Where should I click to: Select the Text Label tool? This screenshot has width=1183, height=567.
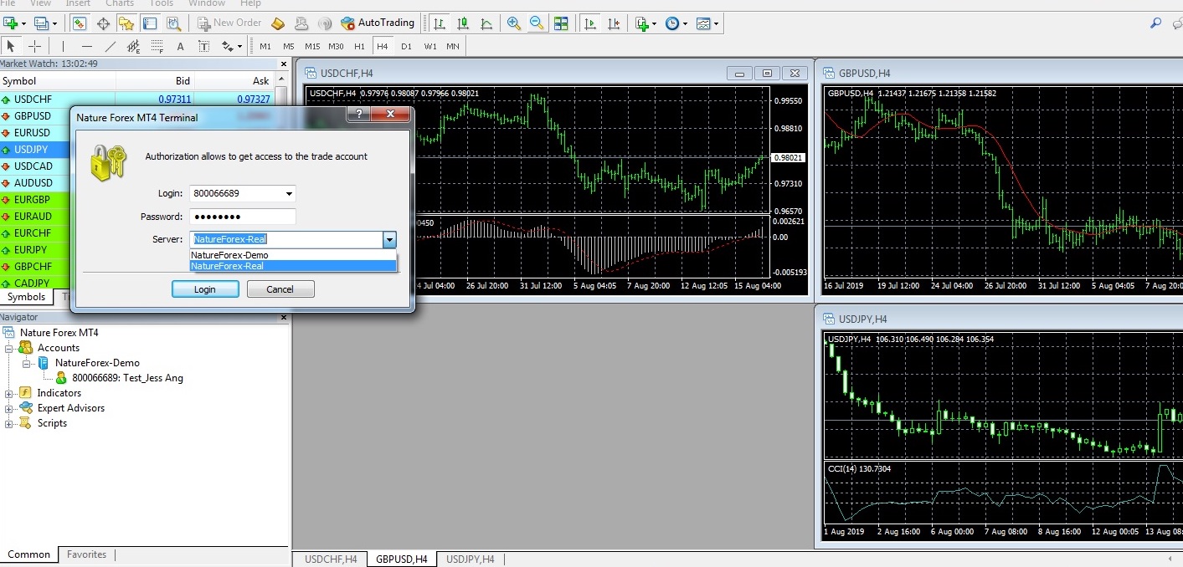tap(203, 46)
